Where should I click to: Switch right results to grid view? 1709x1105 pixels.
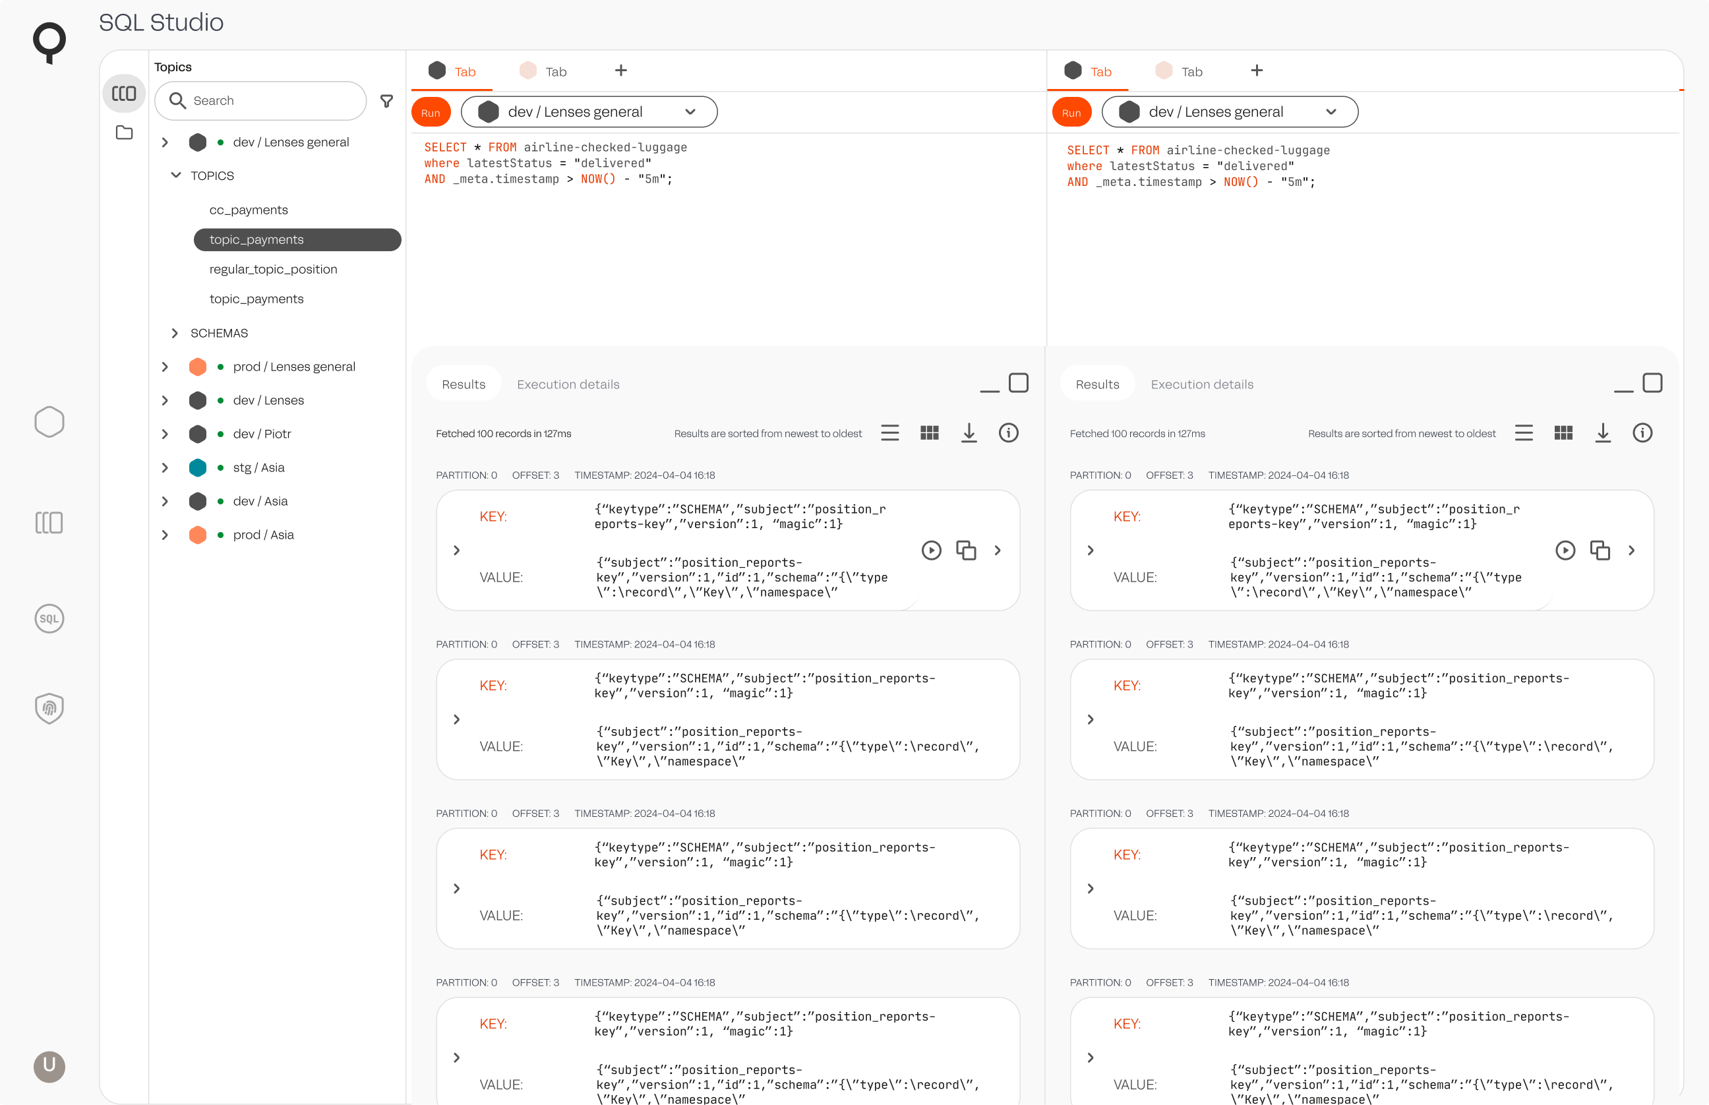point(1563,433)
